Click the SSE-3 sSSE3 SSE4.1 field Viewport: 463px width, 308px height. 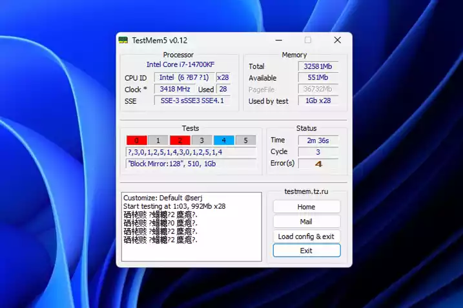click(192, 101)
